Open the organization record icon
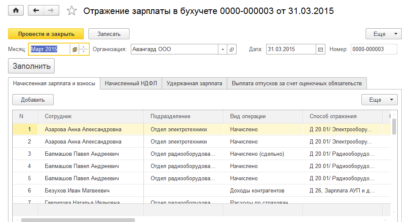402x222 pixels. click(x=231, y=49)
